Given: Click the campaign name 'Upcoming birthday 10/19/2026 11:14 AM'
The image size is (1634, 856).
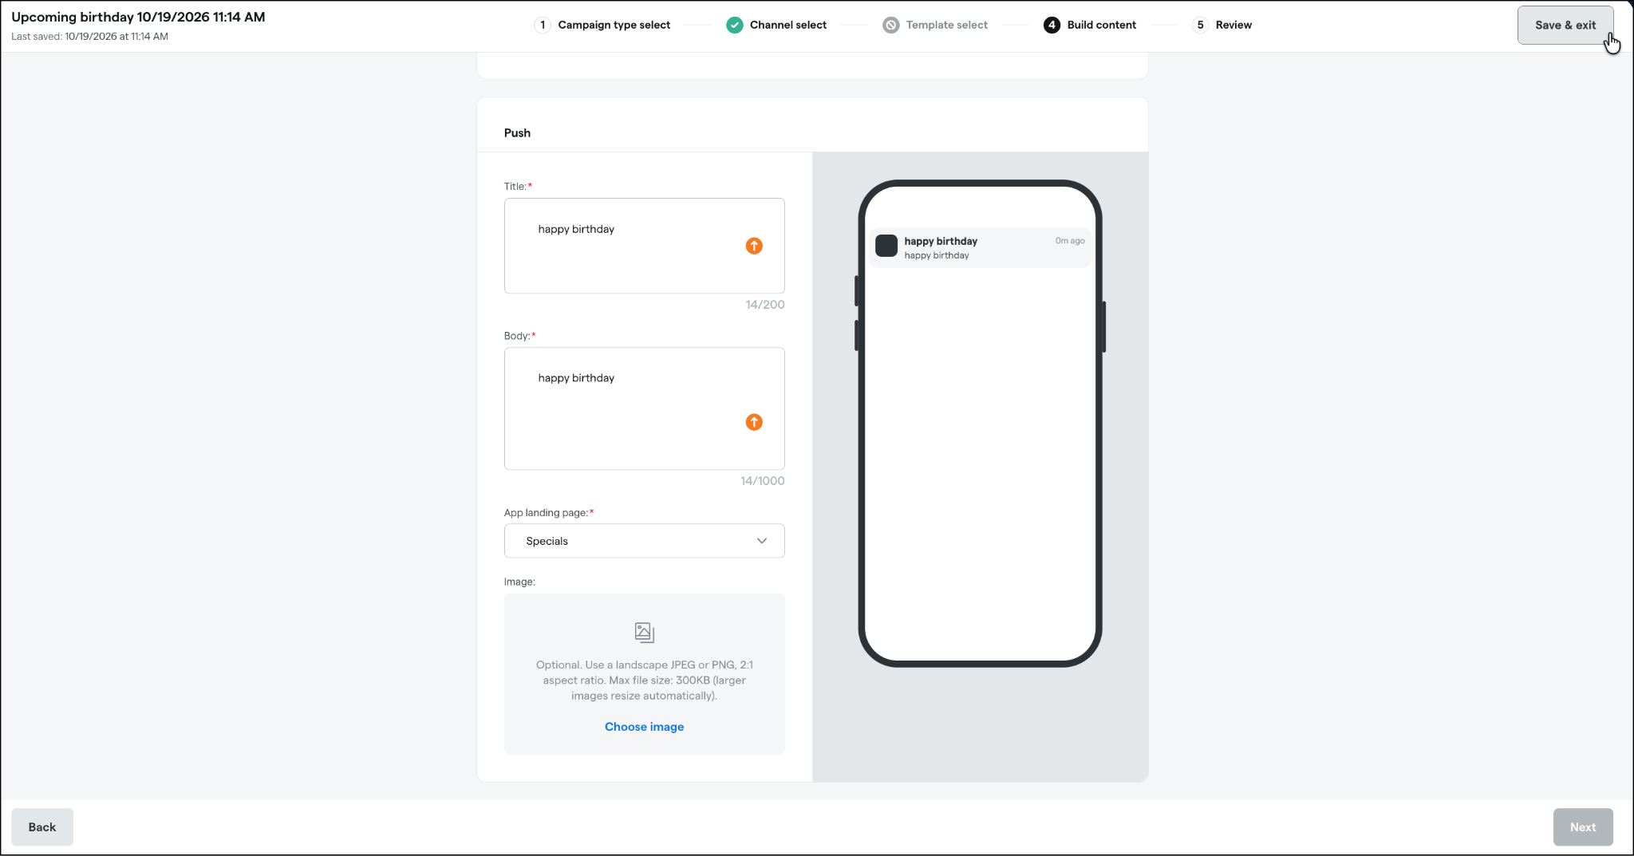Looking at the screenshot, I should [x=138, y=17].
